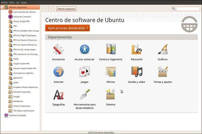Open the Ayuda menu
The width and height of the screenshot is (202, 134).
pos(24,2)
